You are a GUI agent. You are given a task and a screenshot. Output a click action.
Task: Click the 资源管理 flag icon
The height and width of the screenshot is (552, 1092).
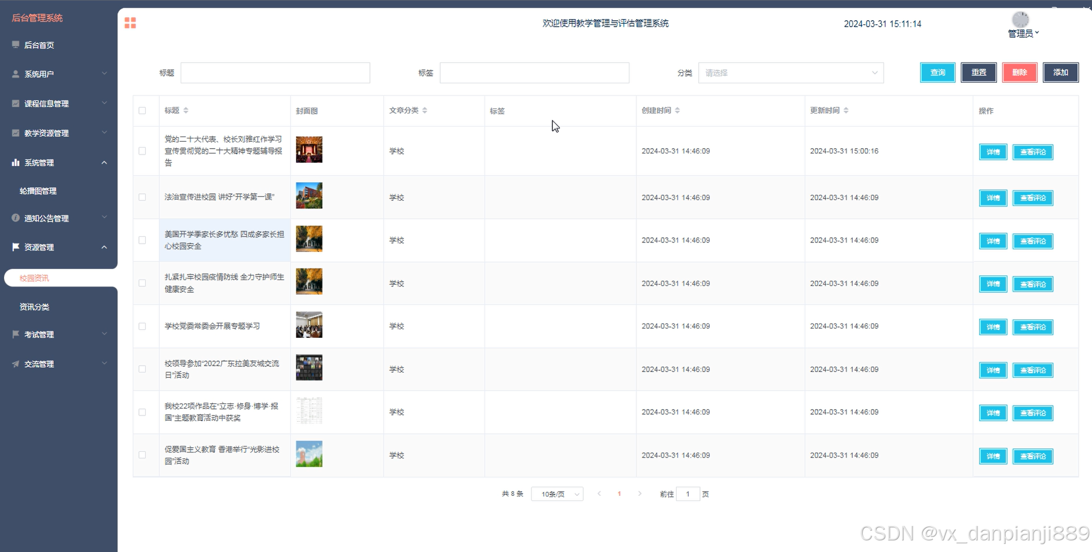(16, 247)
